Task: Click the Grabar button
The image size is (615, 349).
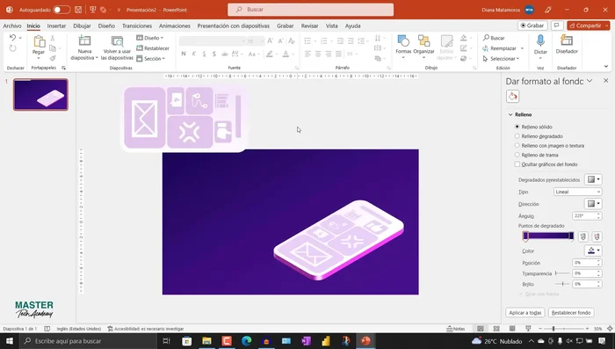Action: click(x=532, y=25)
